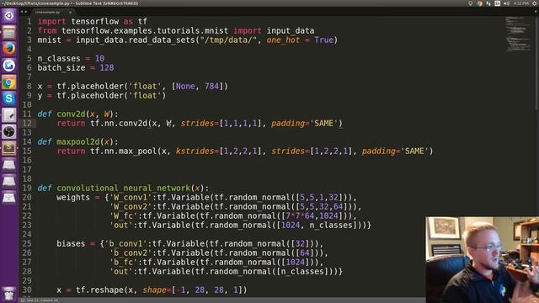Click the webcam video overlay
The height and width of the screenshot is (303, 539).
click(483, 260)
